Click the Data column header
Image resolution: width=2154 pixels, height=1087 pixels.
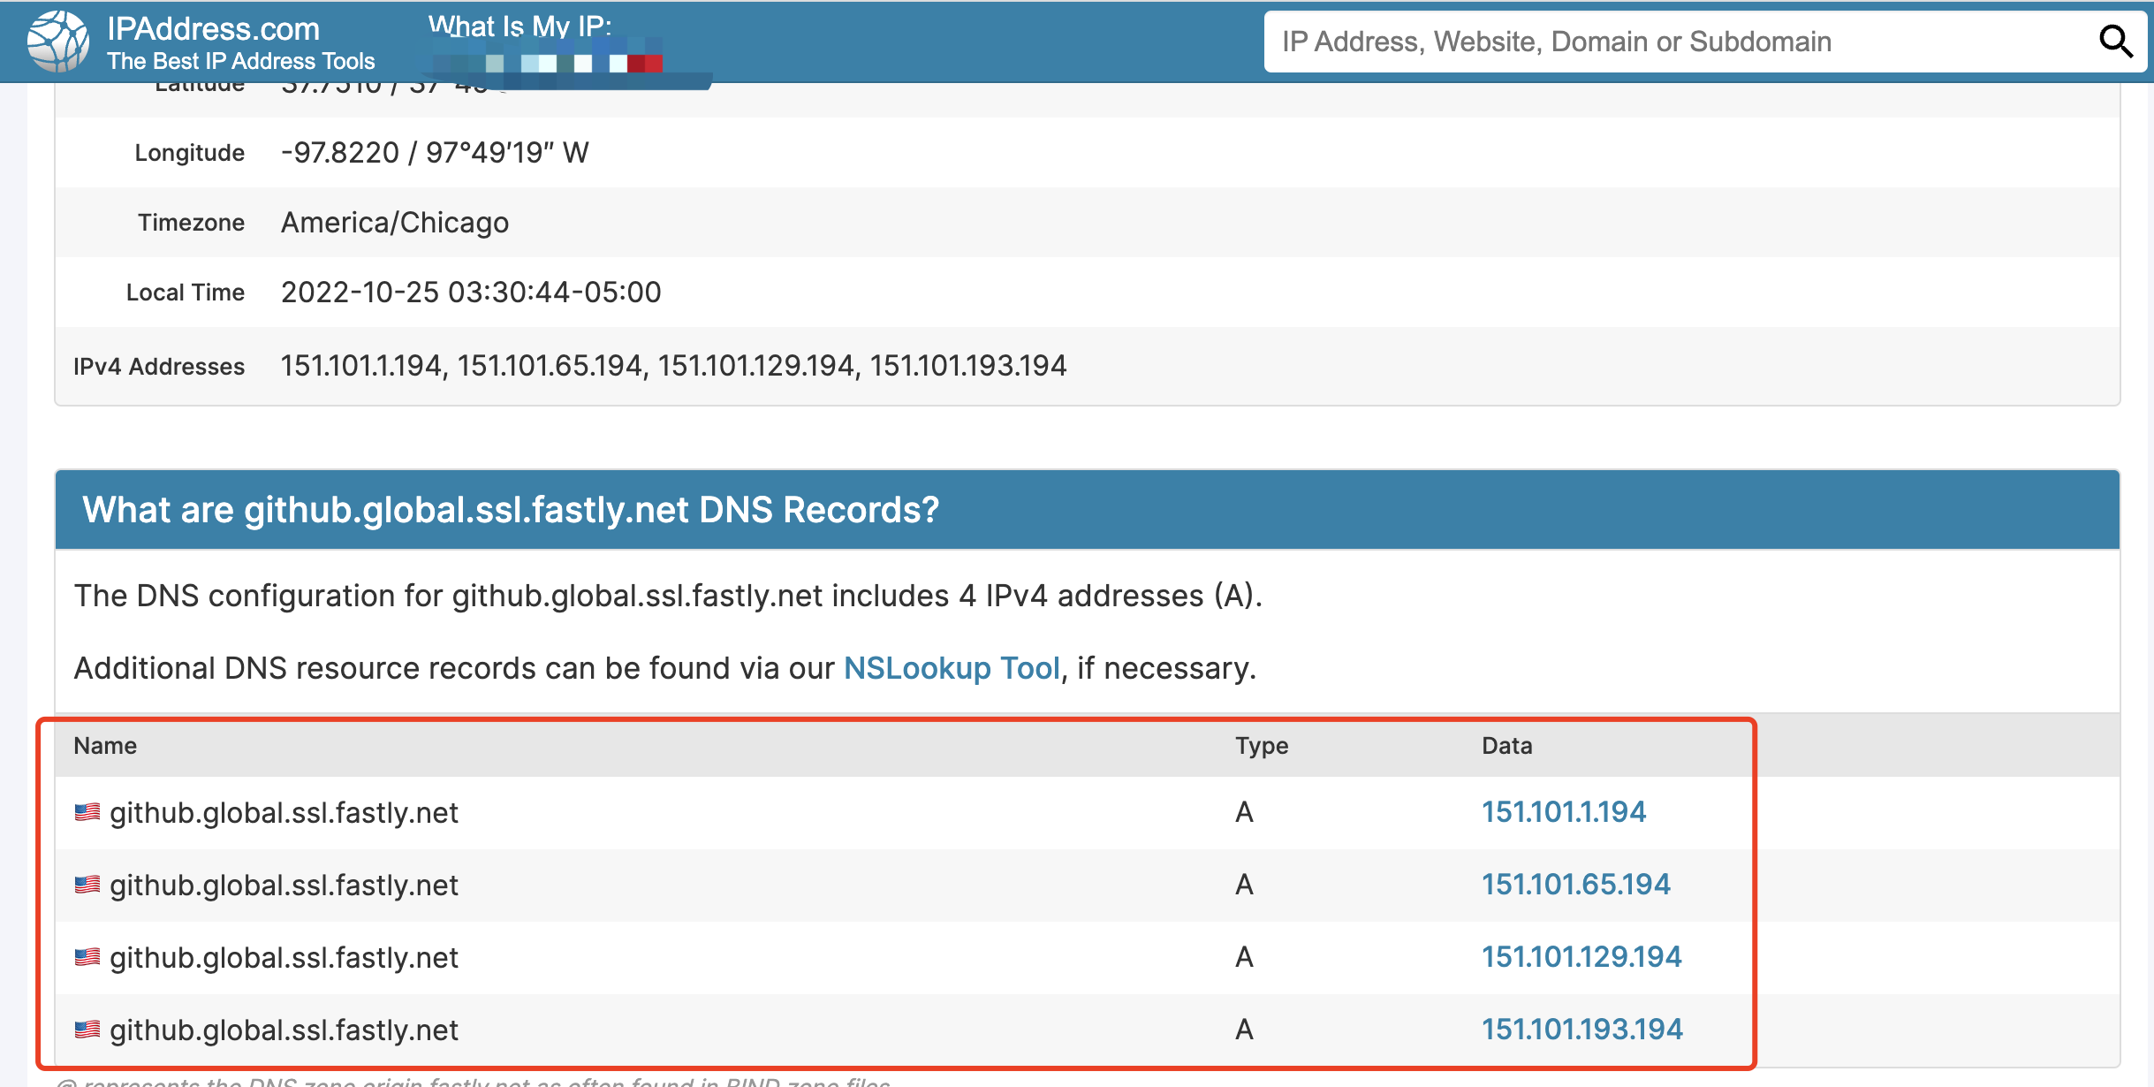pyautogui.click(x=1506, y=746)
